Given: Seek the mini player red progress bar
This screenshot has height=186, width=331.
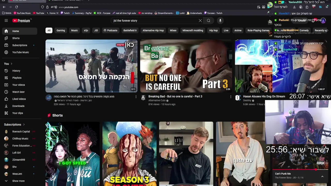Looking at the screenshot, I should pos(300,170).
